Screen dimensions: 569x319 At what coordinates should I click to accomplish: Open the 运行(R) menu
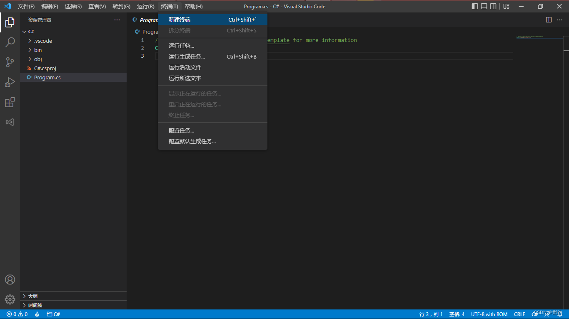pos(146,6)
